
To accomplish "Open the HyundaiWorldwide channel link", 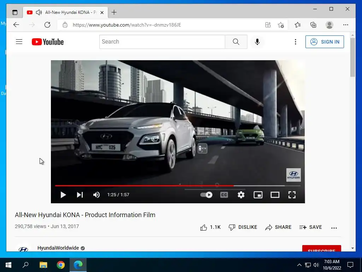I will pos(58,248).
